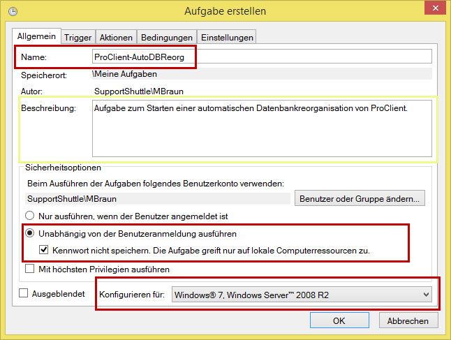Select Nur ausführen, wenn Benutzer angemeldet ist
This screenshot has height=340, width=451.
(x=30, y=216)
